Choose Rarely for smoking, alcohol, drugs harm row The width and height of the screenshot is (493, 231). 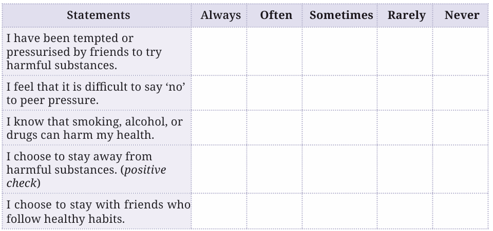[x=405, y=128]
